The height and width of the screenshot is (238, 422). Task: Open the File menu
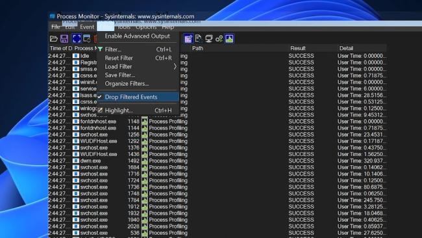tap(55, 27)
